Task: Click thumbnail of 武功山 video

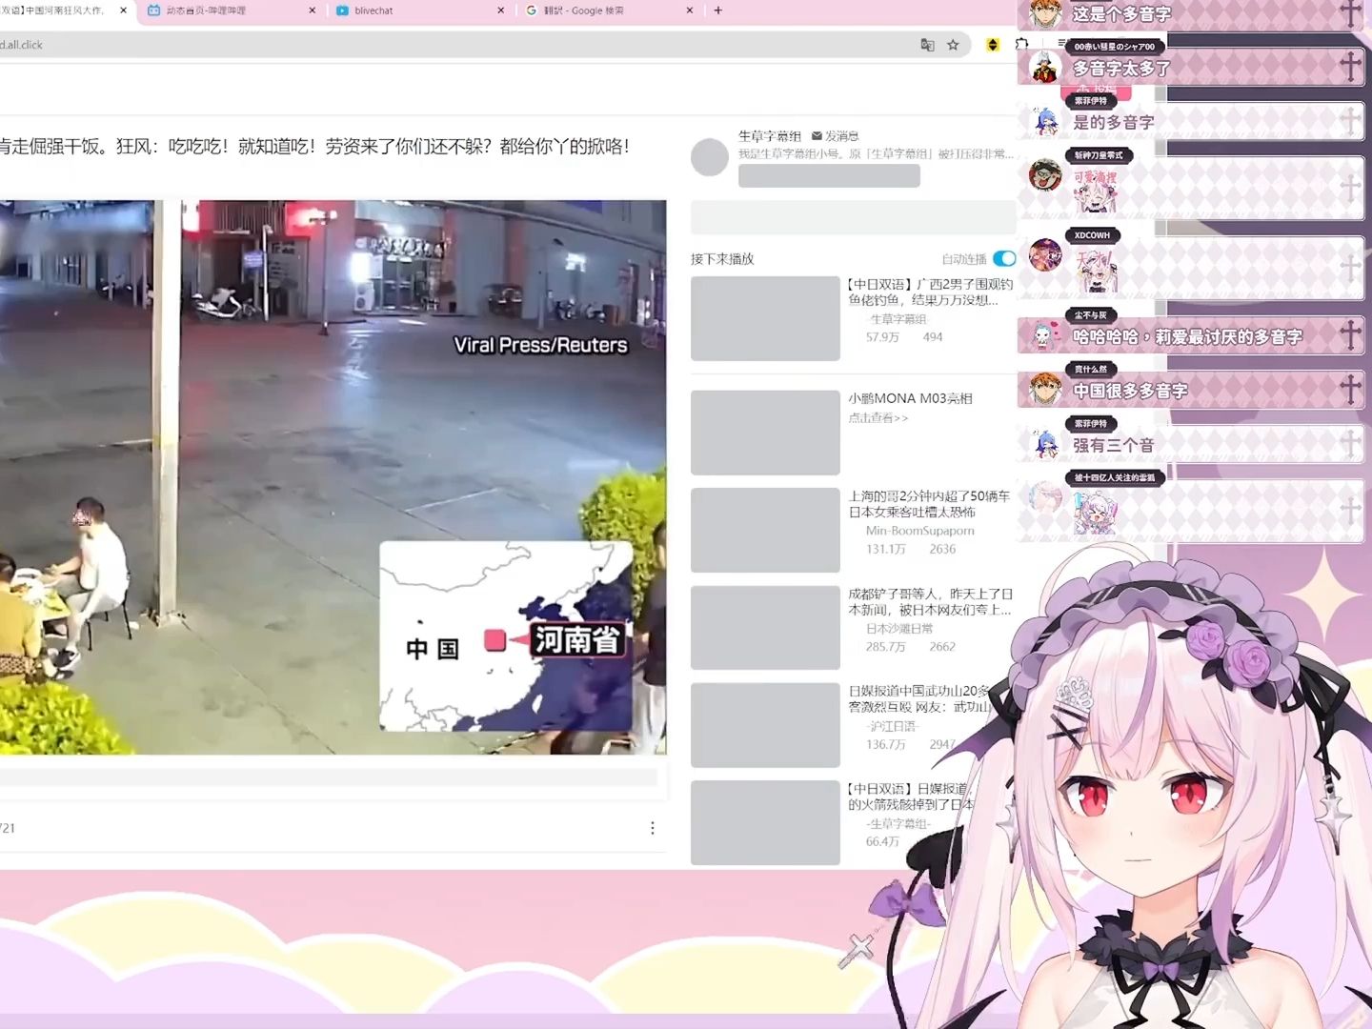Action: pos(765,725)
